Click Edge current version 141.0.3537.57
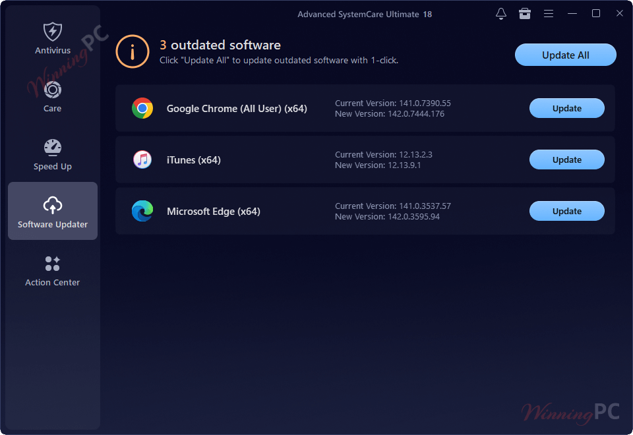633x435 pixels. [x=393, y=206]
